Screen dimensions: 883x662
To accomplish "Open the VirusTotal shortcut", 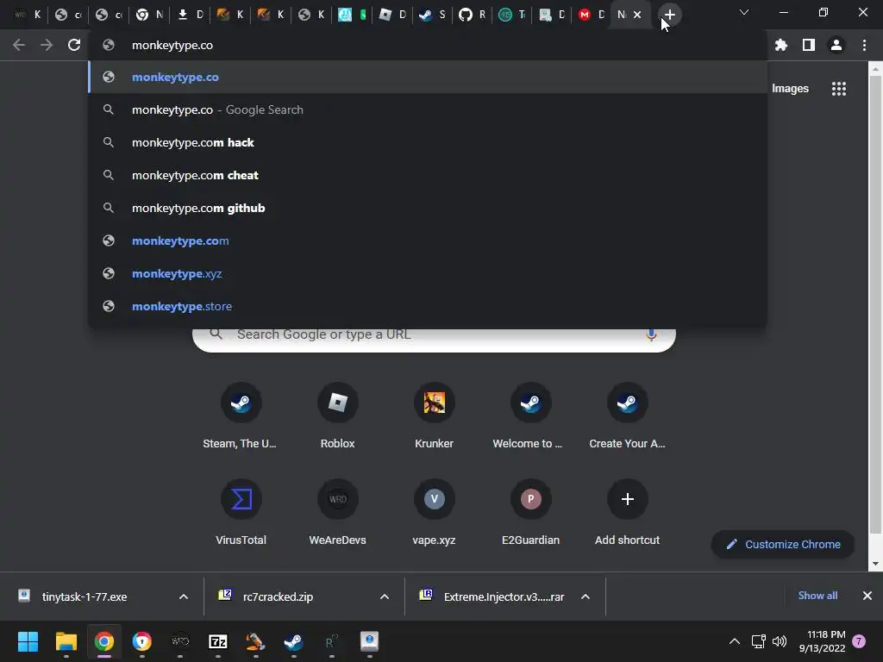I will coord(241,512).
